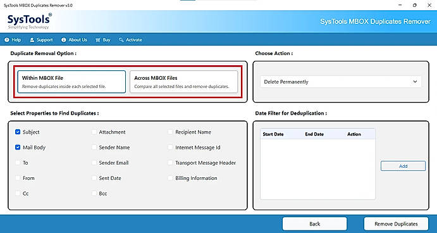The height and width of the screenshot is (233, 437).
Task: Enable the Internet Message Id checkbox
Action: (170, 148)
